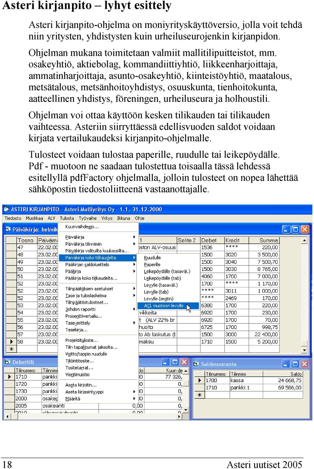This screenshot has width=314, height=469.
Task: Close the Saldoseuranta window
Action: point(305,364)
